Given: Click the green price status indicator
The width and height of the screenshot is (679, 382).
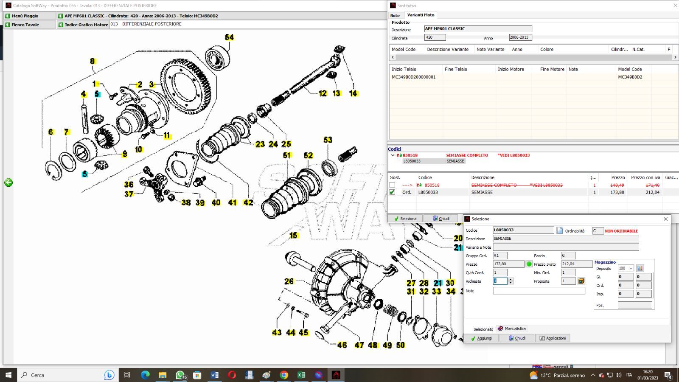Looking at the screenshot, I should click(x=529, y=264).
